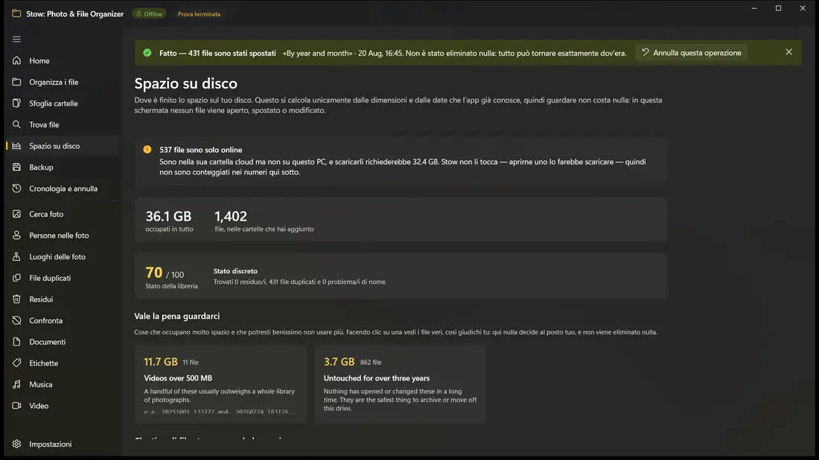This screenshot has height=460, width=819.
Task: Click Fatto — 431 file sono stati spostati
Action: pos(218,53)
